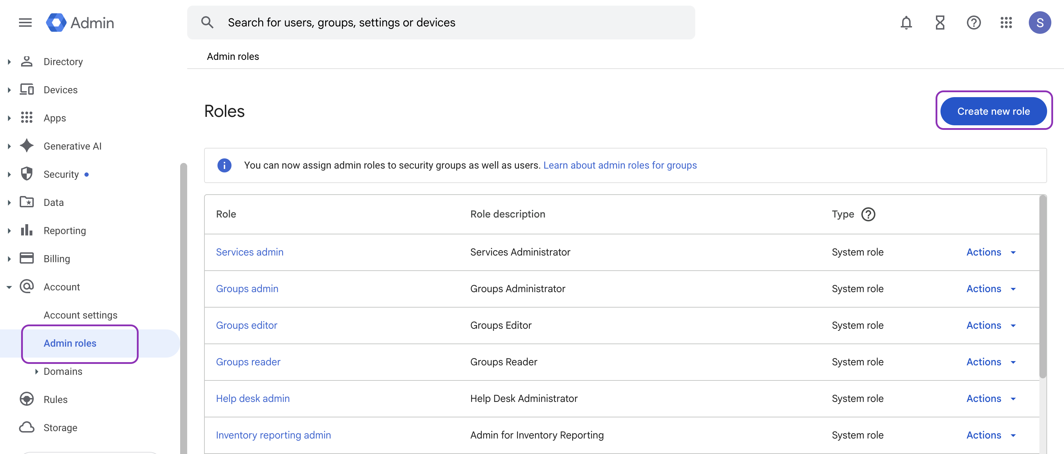The width and height of the screenshot is (1064, 454).
Task: Open Learn about admin roles for groups link
Action: [x=620, y=165]
